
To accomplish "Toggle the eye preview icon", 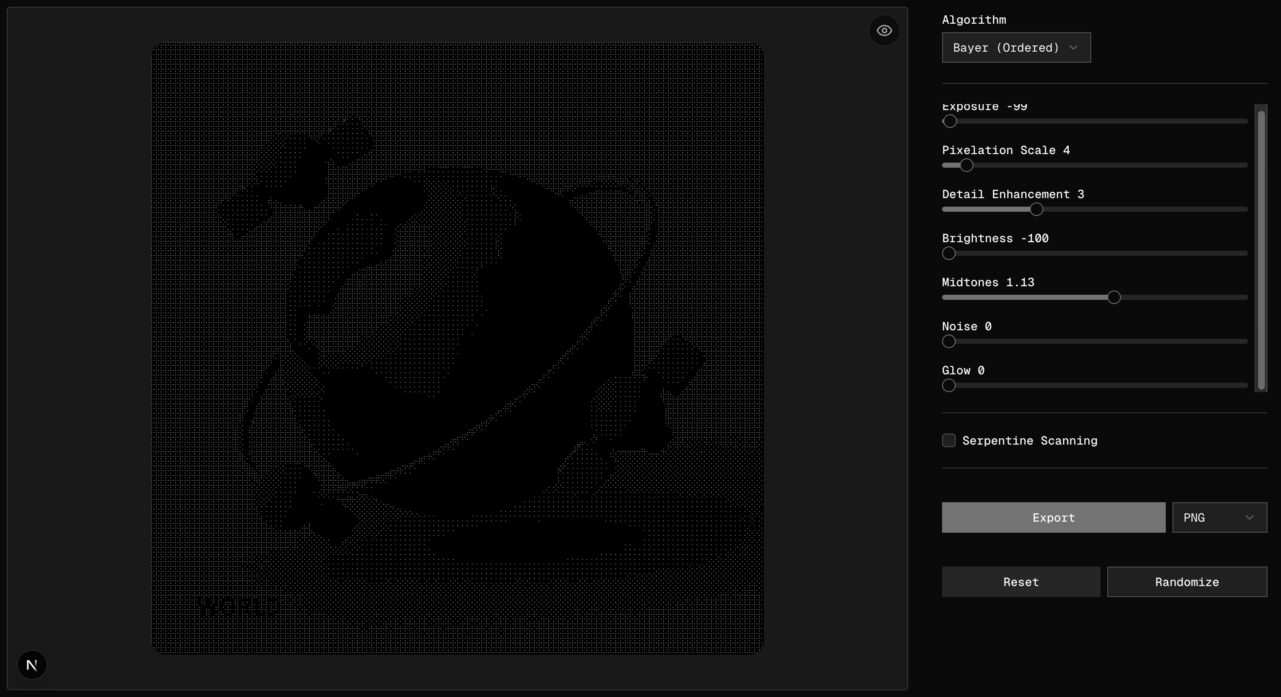I will (x=884, y=31).
